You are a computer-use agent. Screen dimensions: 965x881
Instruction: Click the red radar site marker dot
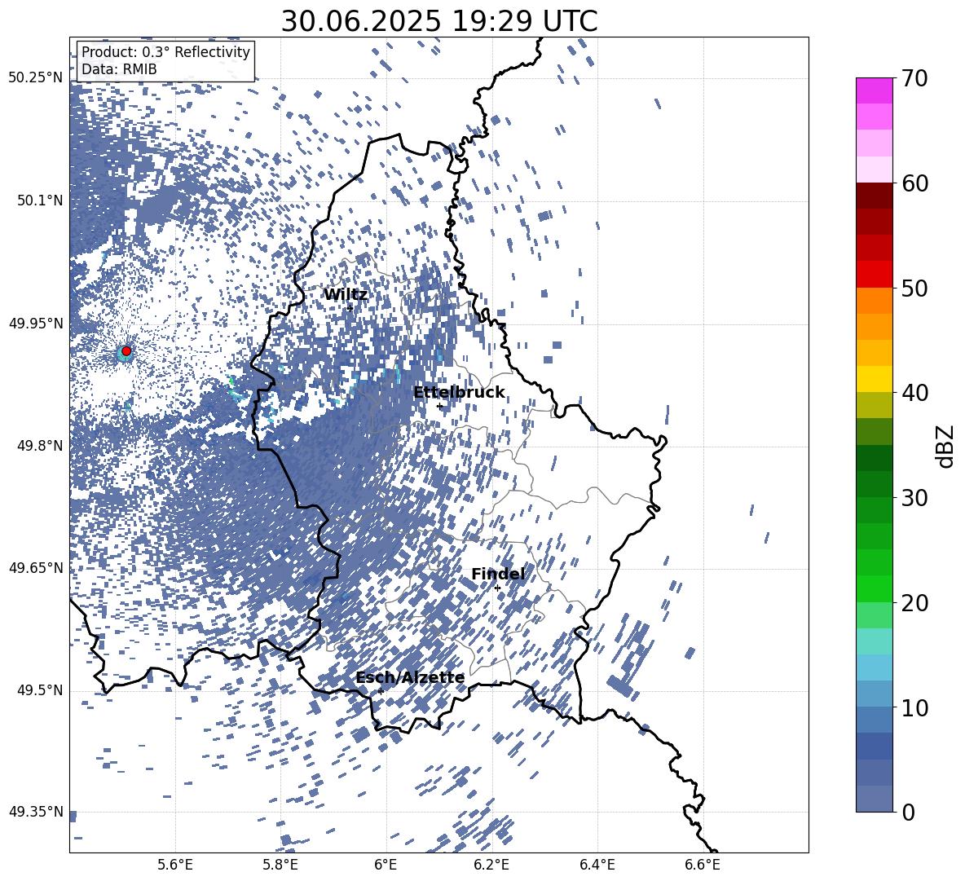click(126, 351)
